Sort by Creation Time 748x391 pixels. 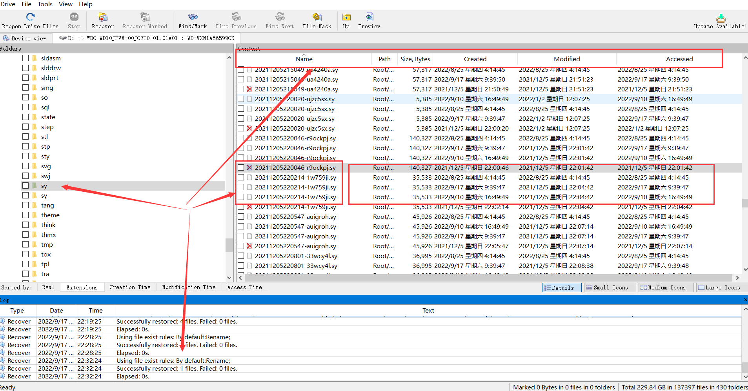click(130, 287)
